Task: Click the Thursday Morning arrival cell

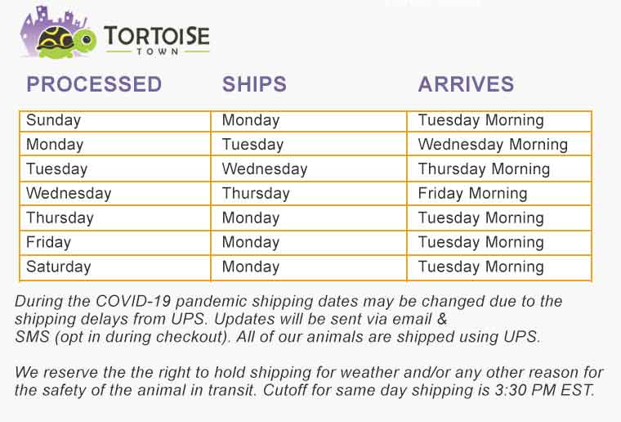Action: pos(499,169)
